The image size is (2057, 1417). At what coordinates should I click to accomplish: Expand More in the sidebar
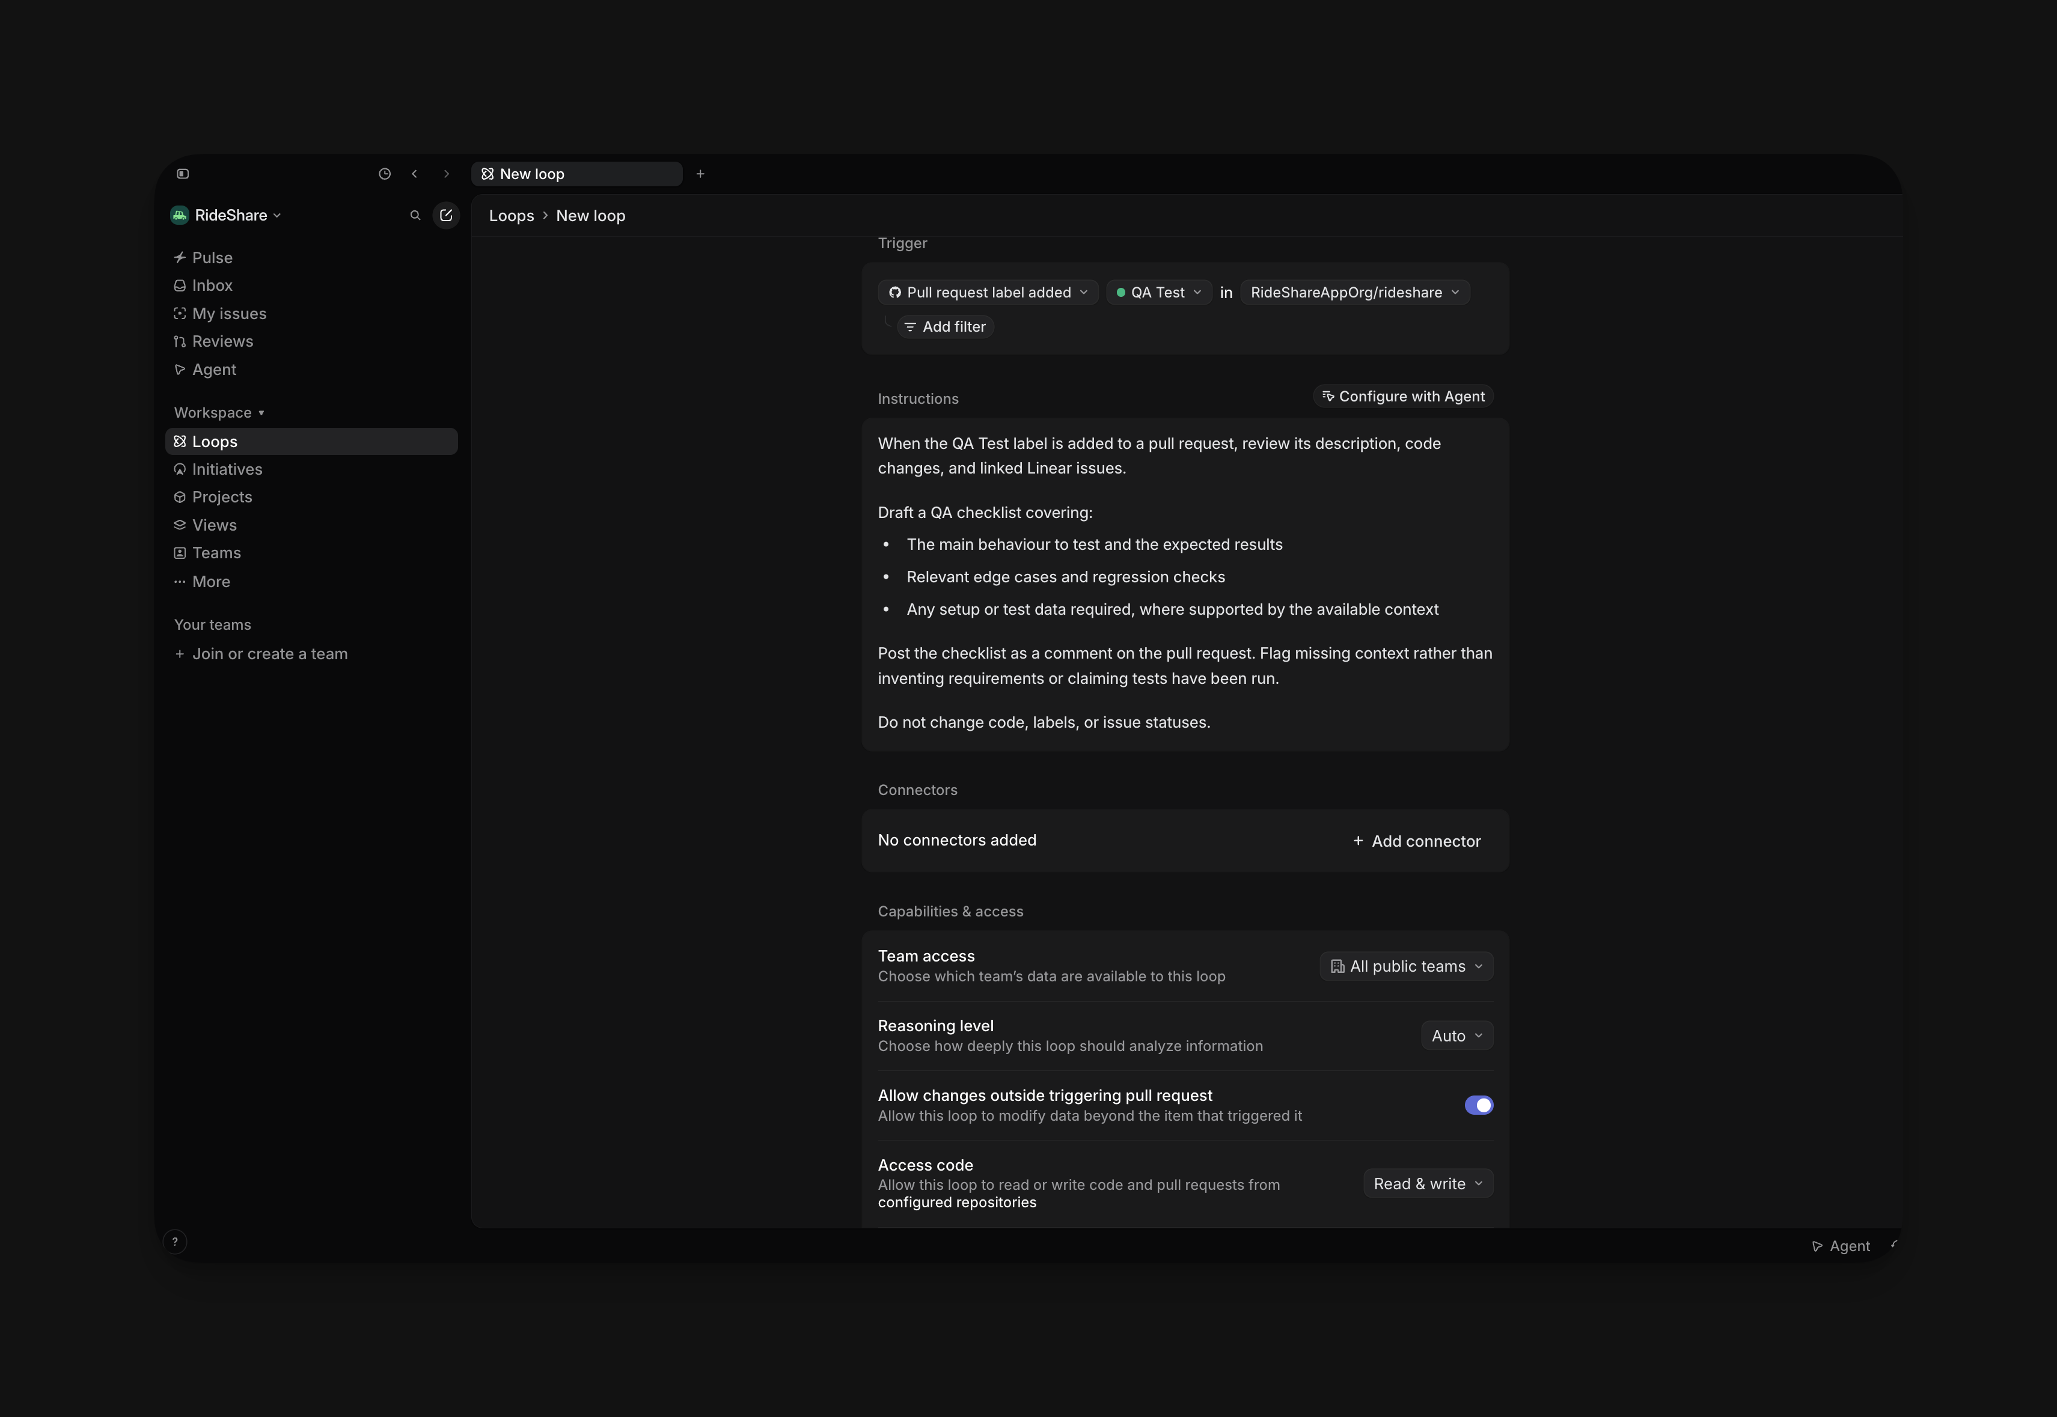[311, 582]
